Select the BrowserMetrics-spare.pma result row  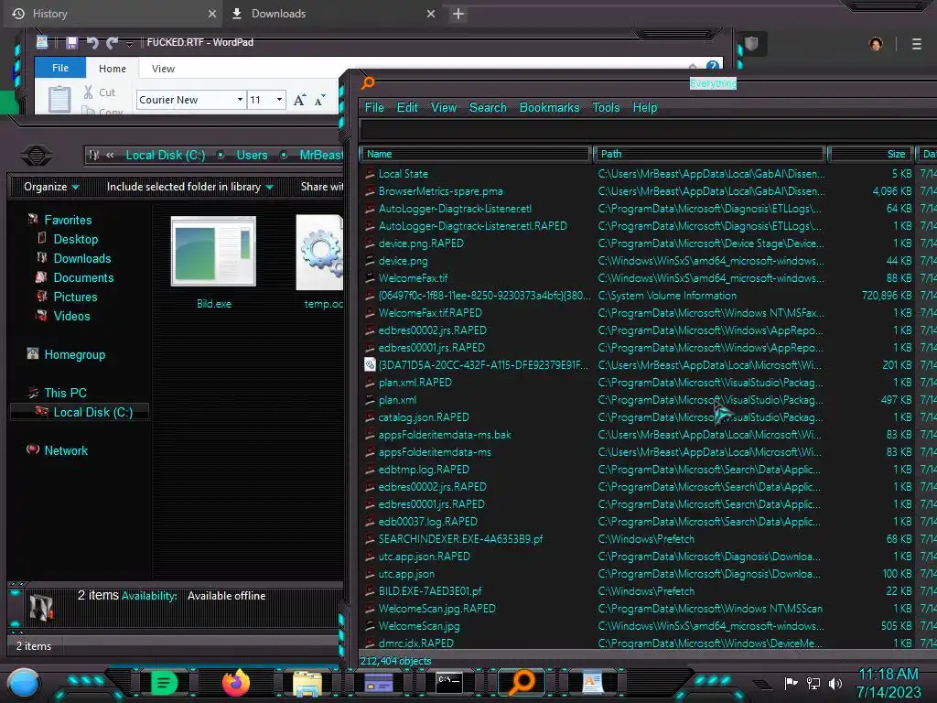tap(649, 191)
